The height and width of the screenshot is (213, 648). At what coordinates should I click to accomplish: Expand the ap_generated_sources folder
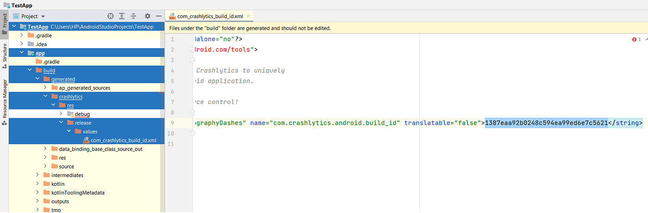(45, 88)
